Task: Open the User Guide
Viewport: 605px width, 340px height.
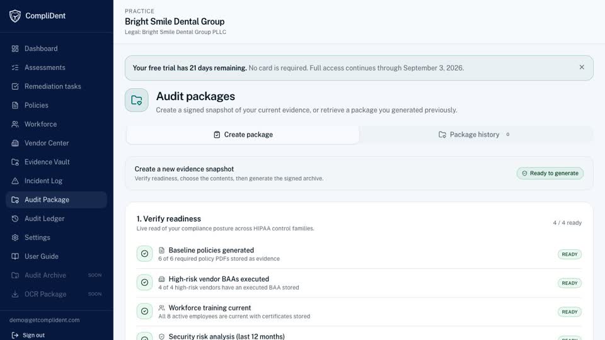Action: click(x=56, y=256)
